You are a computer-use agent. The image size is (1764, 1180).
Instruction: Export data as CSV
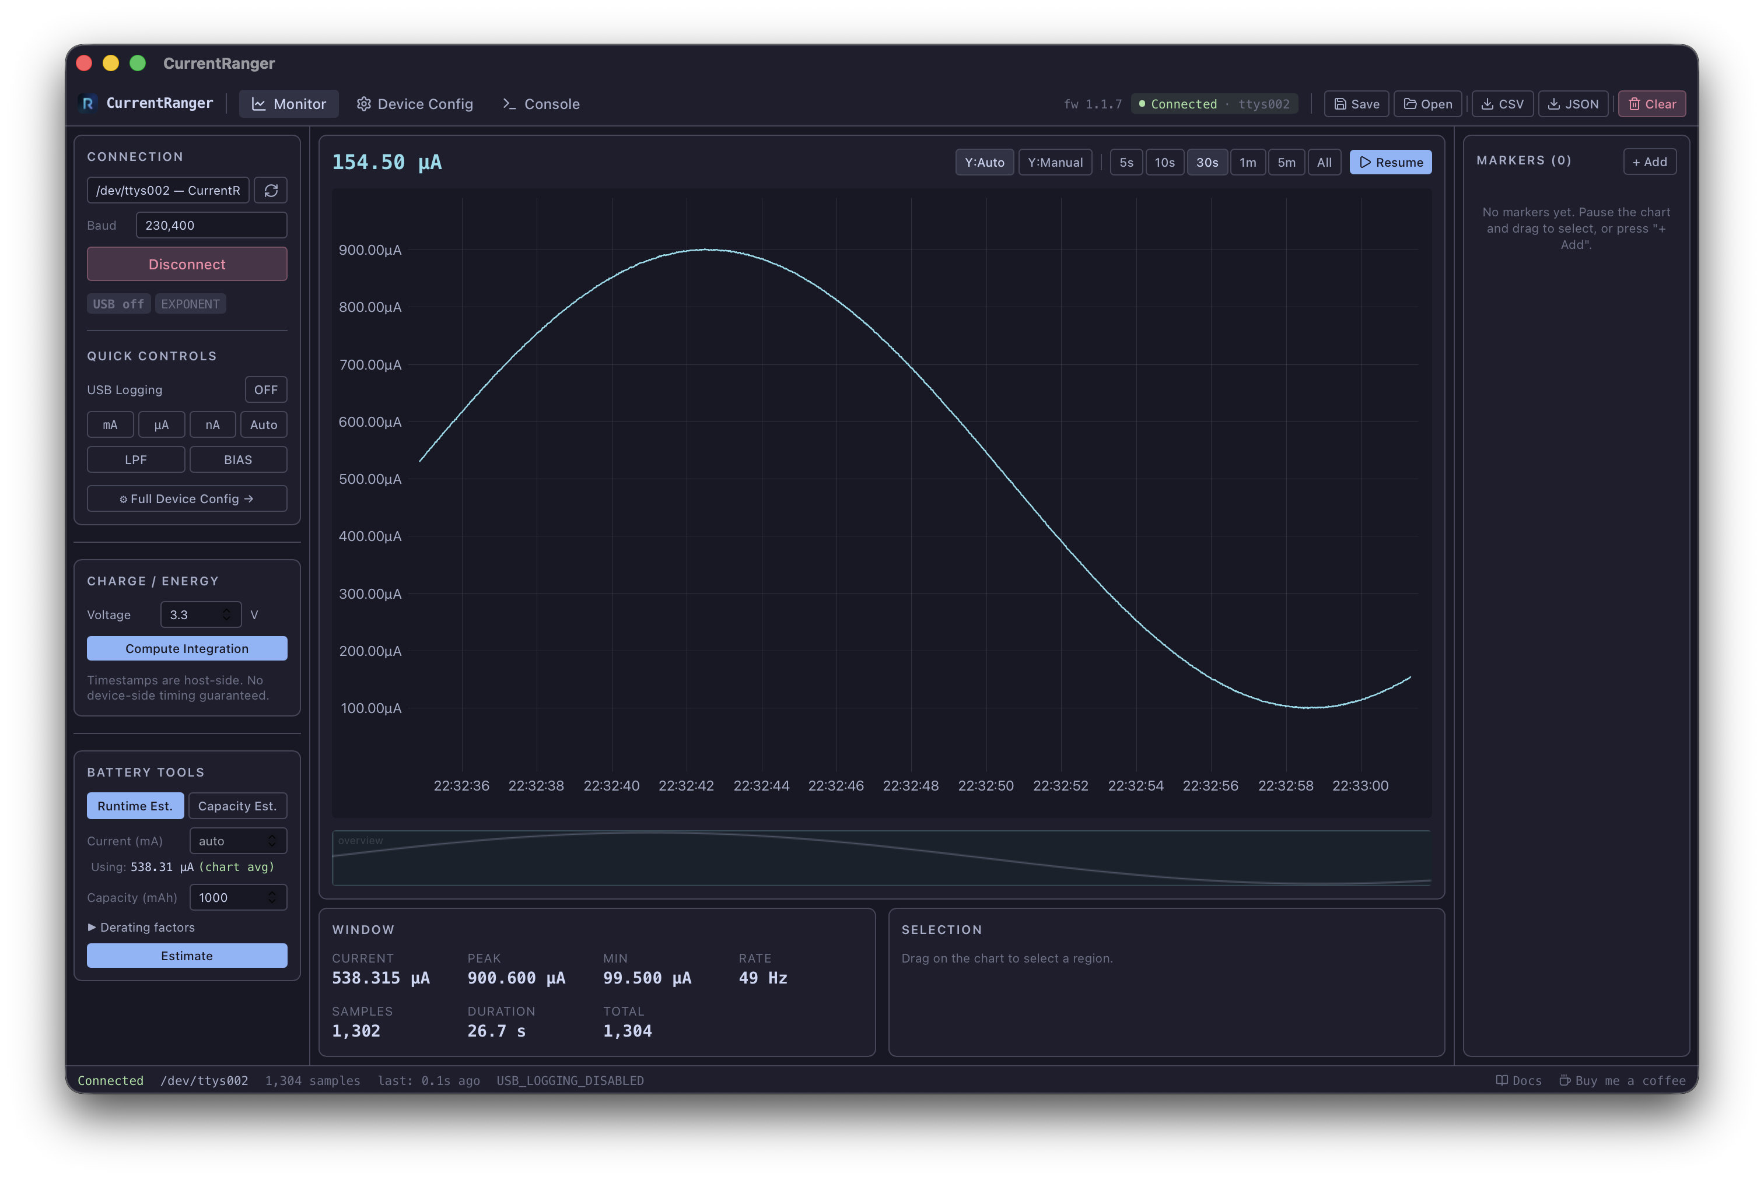pyautogui.click(x=1502, y=104)
